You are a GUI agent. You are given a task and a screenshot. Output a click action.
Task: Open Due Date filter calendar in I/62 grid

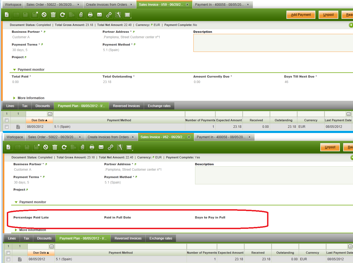[x=52, y=246]
